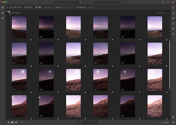The width and height of the screenshot is (176, 125).
Task: Open the photo Info panel
Action: (173, 122)
